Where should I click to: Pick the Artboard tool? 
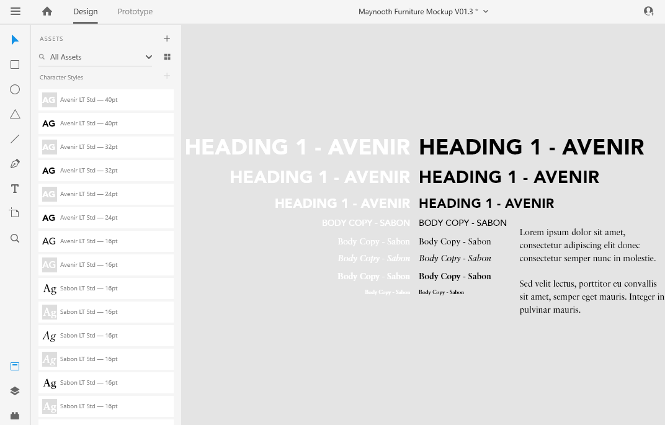pos(15,213)
